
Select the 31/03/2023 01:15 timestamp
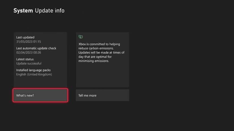pos(29,42)
